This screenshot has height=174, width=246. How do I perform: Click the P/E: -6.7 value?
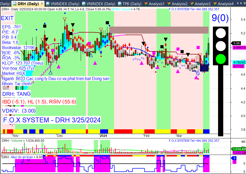point(10,32)
